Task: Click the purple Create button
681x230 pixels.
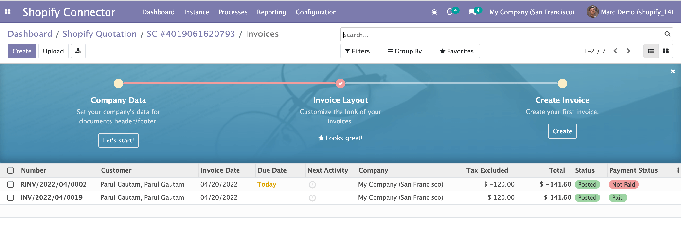Action: click(22, 51)
